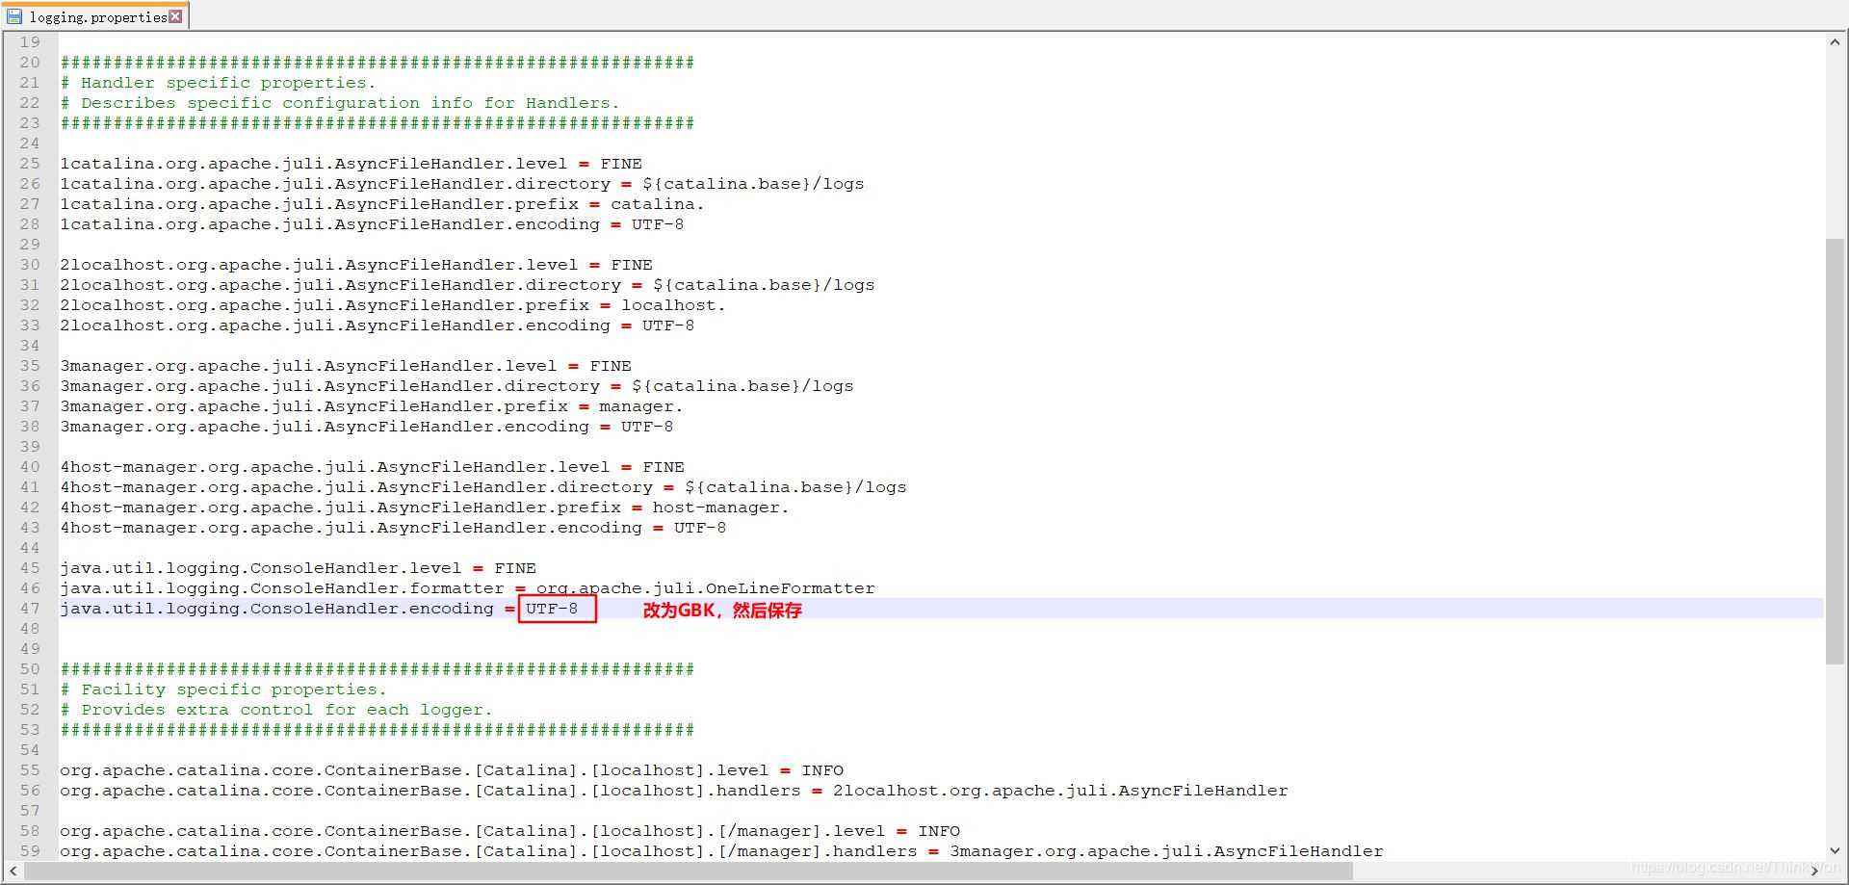Click line number 28 in the margin
This screenshot has width=1849, height=885.
tap(30, 224)
